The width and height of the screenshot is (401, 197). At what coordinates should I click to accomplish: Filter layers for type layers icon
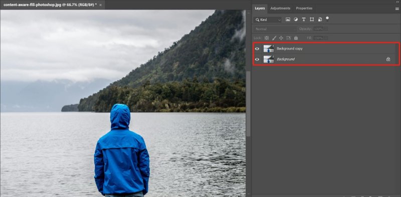pyautogui.click(x=304, y=19)
